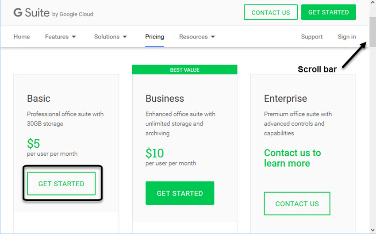Click the Sign in link
The height and width of the screenshot is (234, 376).
tap(346, 37)
